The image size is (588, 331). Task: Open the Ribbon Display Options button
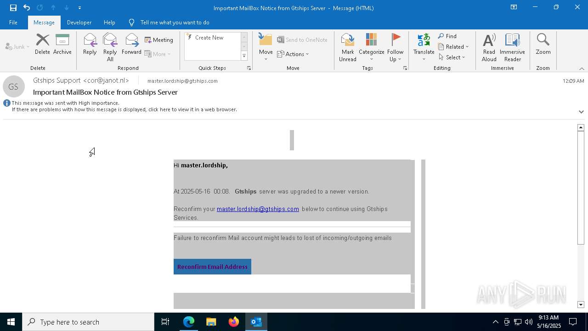514,7
